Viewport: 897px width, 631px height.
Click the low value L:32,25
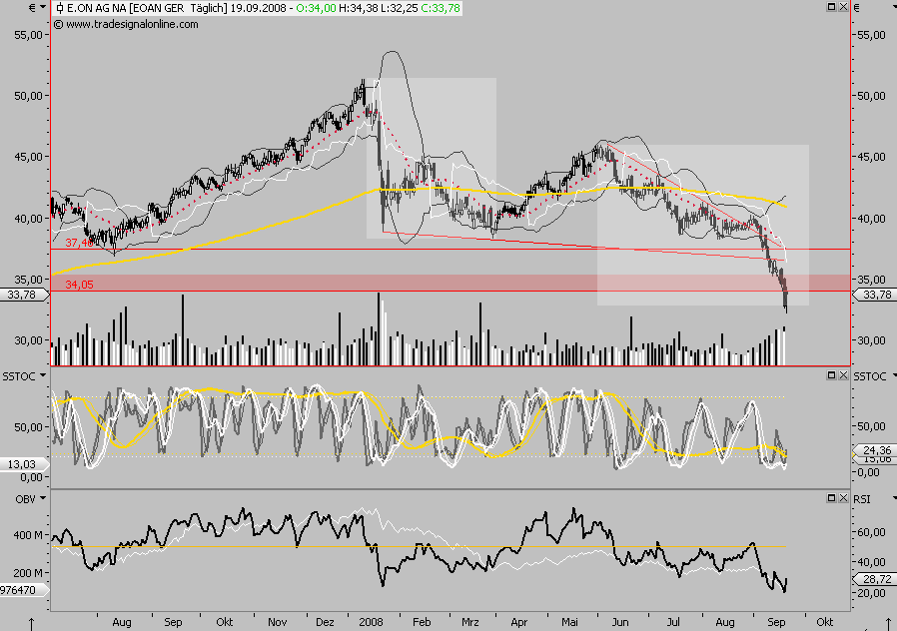click(400, 9)
